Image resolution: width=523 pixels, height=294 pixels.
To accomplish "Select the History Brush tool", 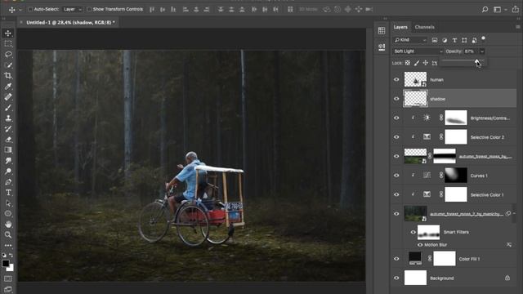I will 8,129.
